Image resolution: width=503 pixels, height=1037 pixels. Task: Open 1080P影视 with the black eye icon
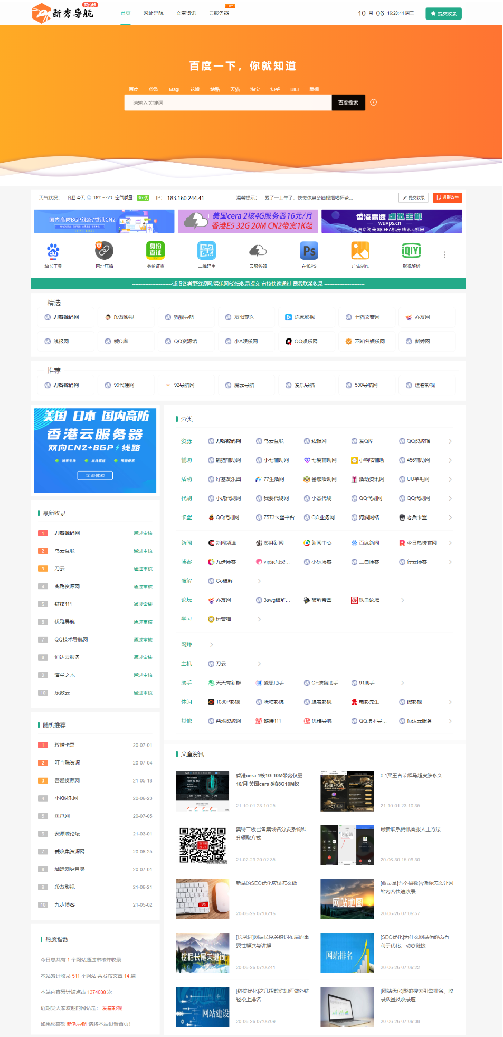click(x=224, y=702)
